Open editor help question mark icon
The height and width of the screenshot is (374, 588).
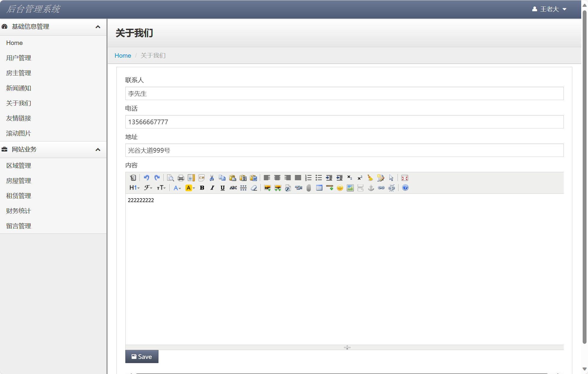[x=405, y=188]
